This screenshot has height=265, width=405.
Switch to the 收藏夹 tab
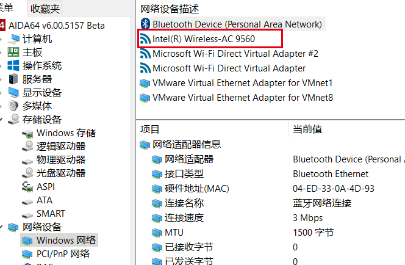pos(45,9)
